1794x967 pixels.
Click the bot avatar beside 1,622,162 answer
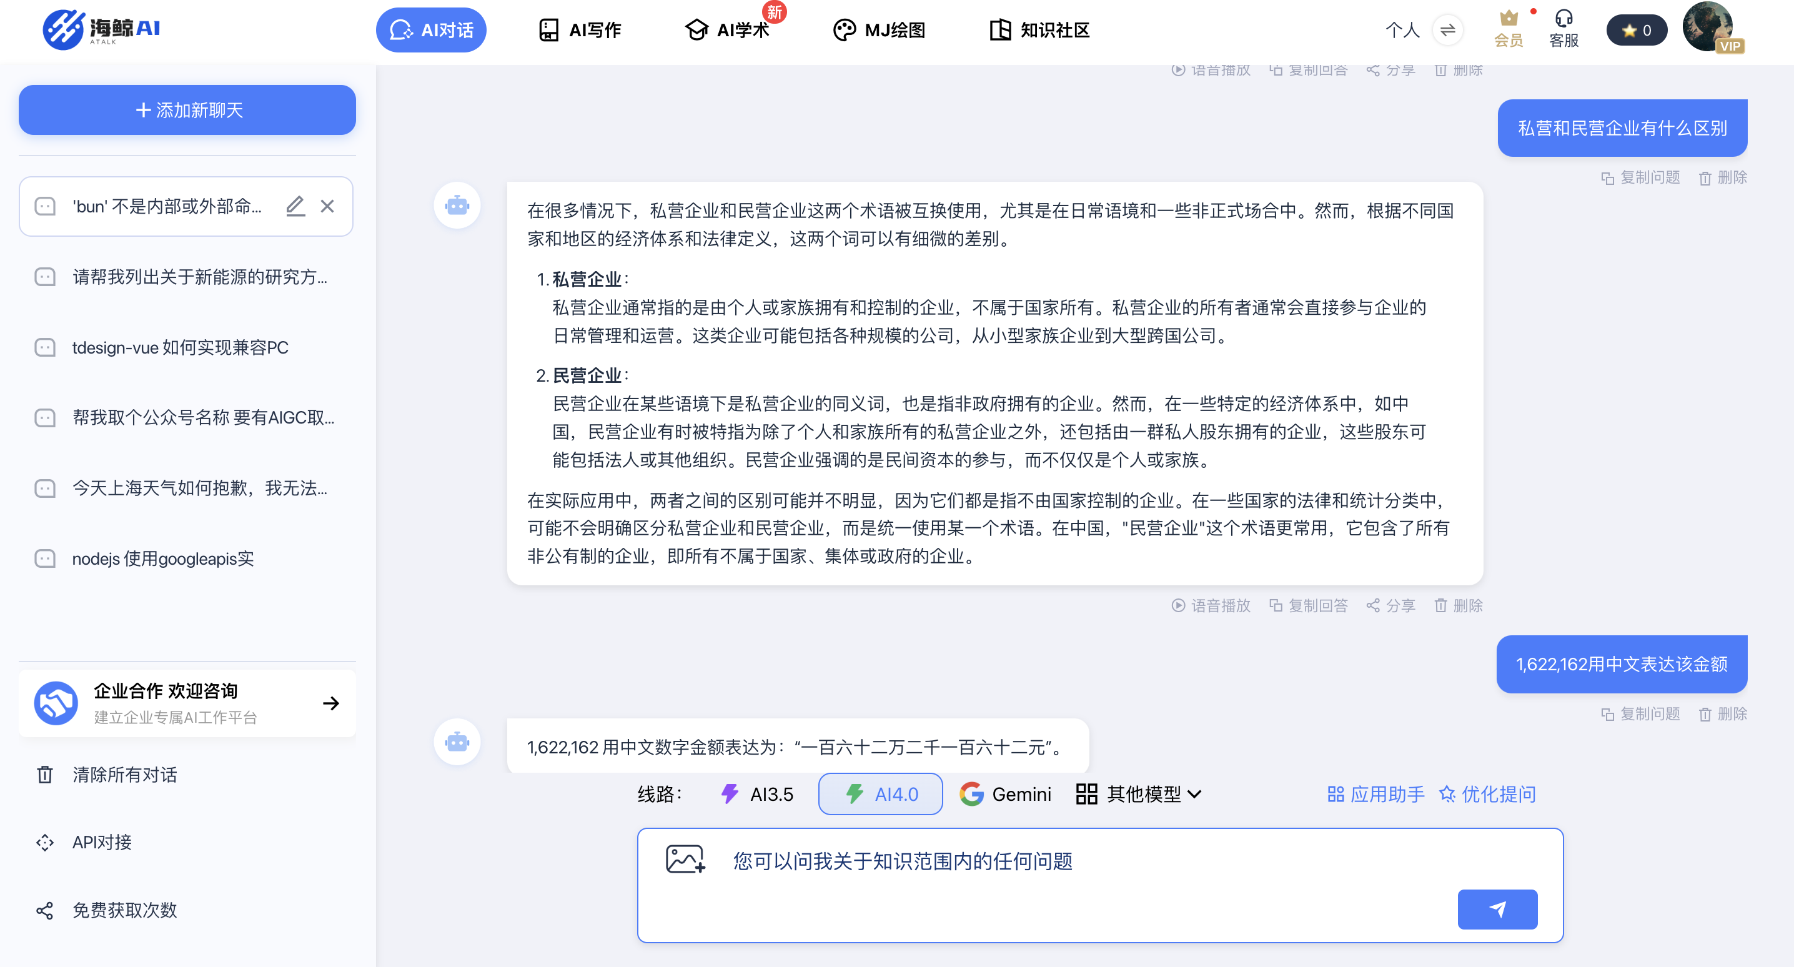pyautogui.click(x=457, y=742)
